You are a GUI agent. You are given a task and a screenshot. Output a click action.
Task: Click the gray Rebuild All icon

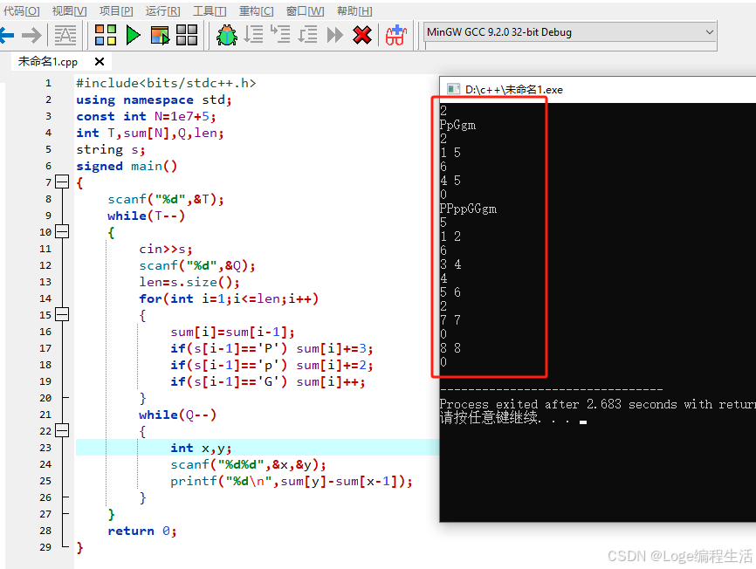(187, 35)
